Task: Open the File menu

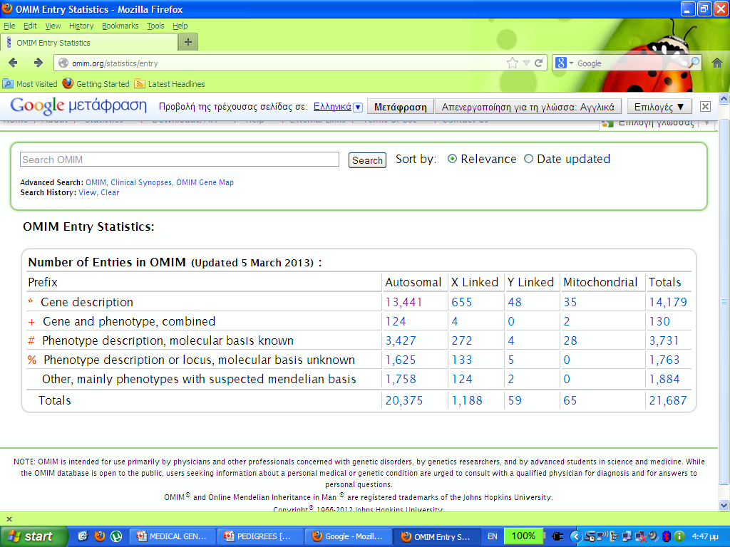Action: point(9,26)
